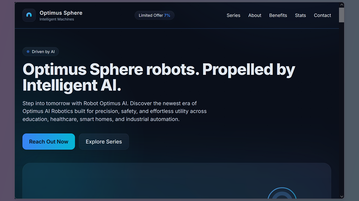Go to the About section
This screenshot has height=201, width=359.
pos(255,15)
